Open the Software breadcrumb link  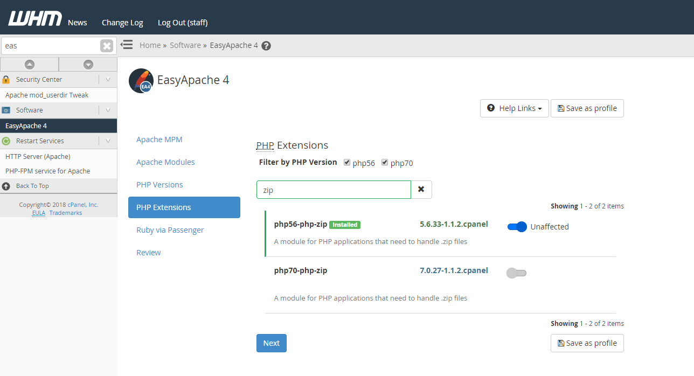[x=185, y=45]
